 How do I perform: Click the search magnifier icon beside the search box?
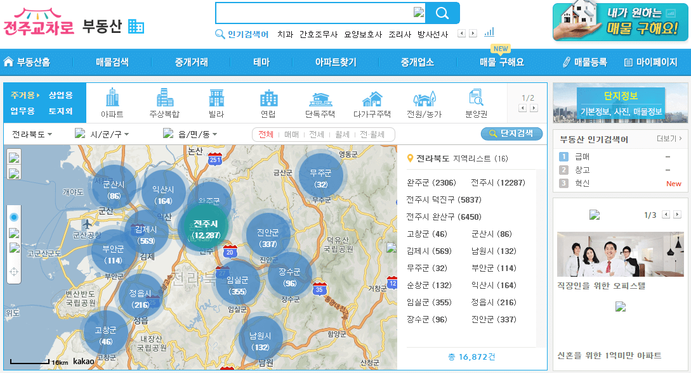pyautogui.click(x=441, y=13)
